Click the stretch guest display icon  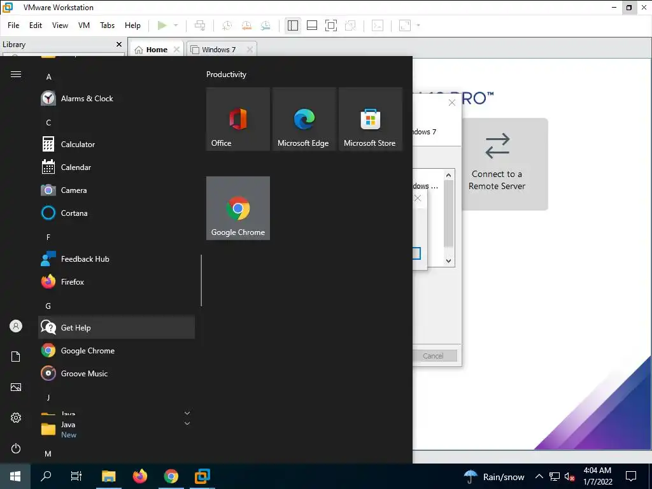coord(404,25)
